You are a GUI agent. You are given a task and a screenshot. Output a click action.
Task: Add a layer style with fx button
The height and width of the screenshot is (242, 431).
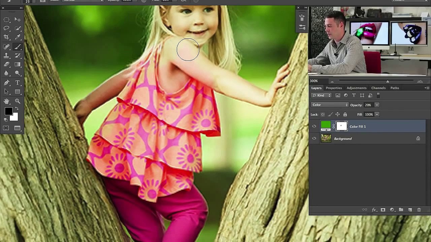tap(374, 210)
